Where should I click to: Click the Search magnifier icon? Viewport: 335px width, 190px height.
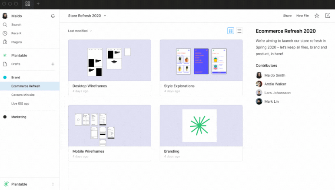point(5,25)
